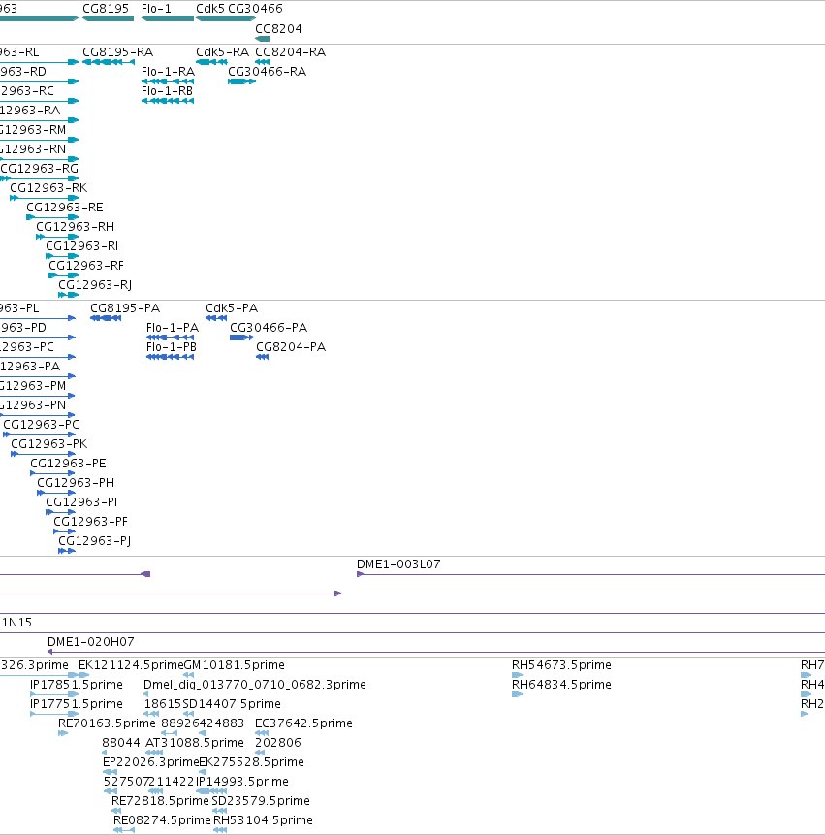Open the Flo-1-PA protein label
825x835 pixels.
(173, 328)
